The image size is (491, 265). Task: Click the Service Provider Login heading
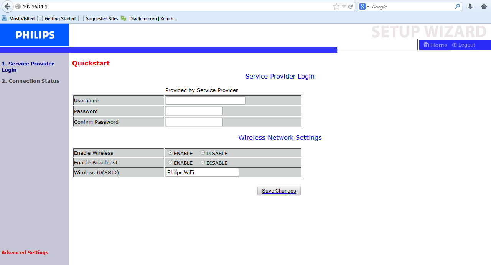280,76
